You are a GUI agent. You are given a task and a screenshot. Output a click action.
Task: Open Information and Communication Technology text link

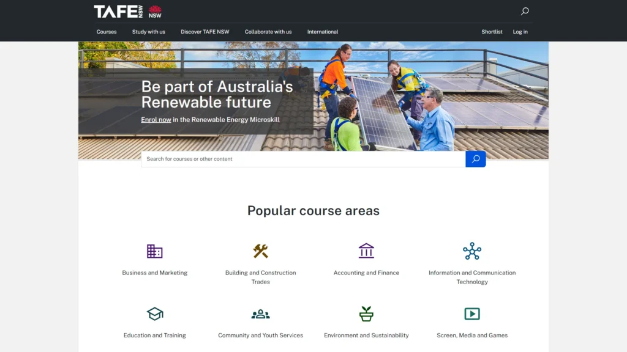[x=472, y=277]
